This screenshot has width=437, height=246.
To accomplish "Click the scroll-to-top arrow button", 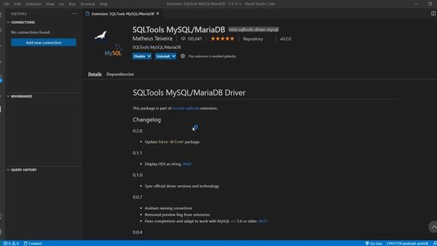I will pyautogui.click(x=434, y=227).
